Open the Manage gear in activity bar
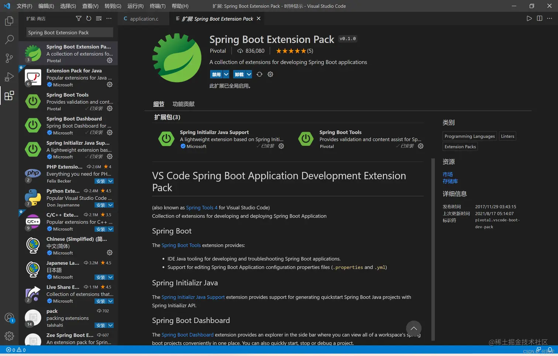The height and width of the screenshot is (356, 558). point(9,336)
